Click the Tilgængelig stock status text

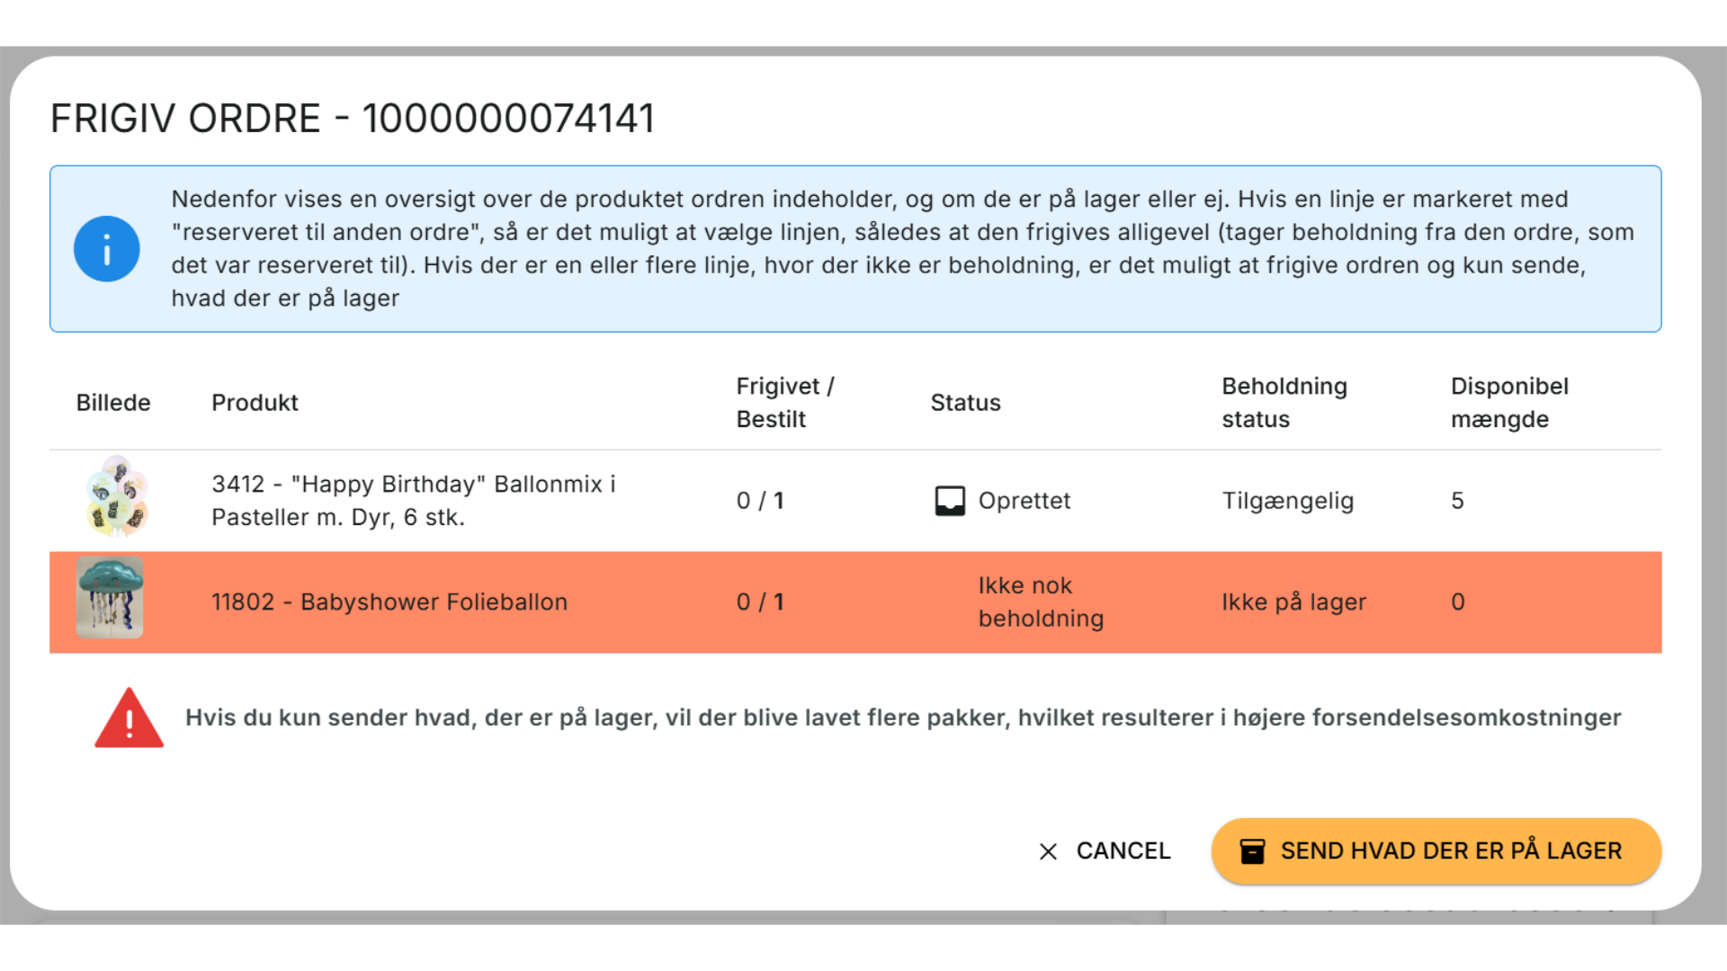(1287, 501)
